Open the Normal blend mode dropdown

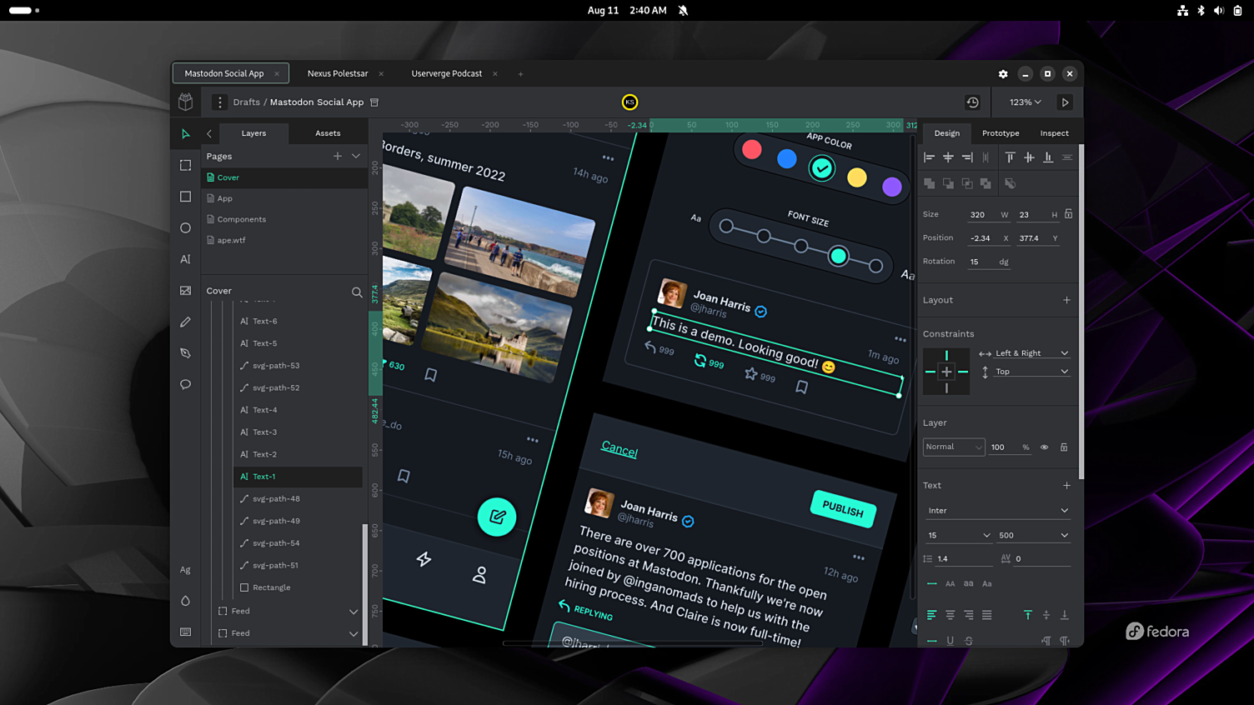953,447
